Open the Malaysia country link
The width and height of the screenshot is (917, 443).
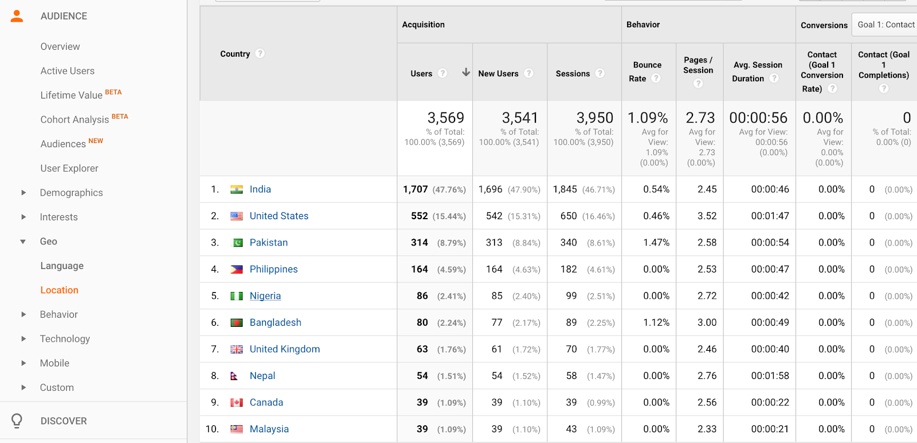click(x=269, y=429)
